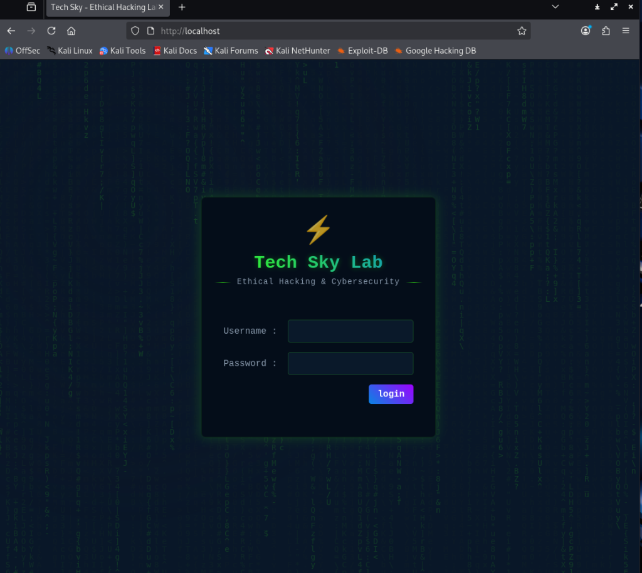Reload the localhost page
This screenshot has width=642, height=573.
click(51, 31)
